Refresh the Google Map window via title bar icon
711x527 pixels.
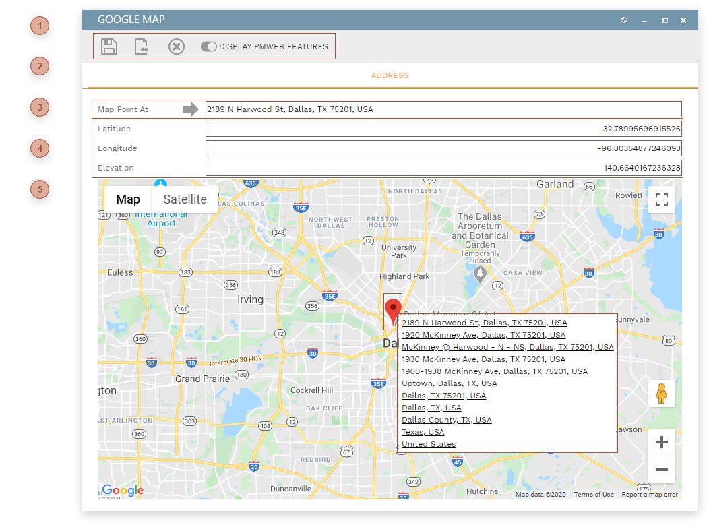(x=623, y=20)
